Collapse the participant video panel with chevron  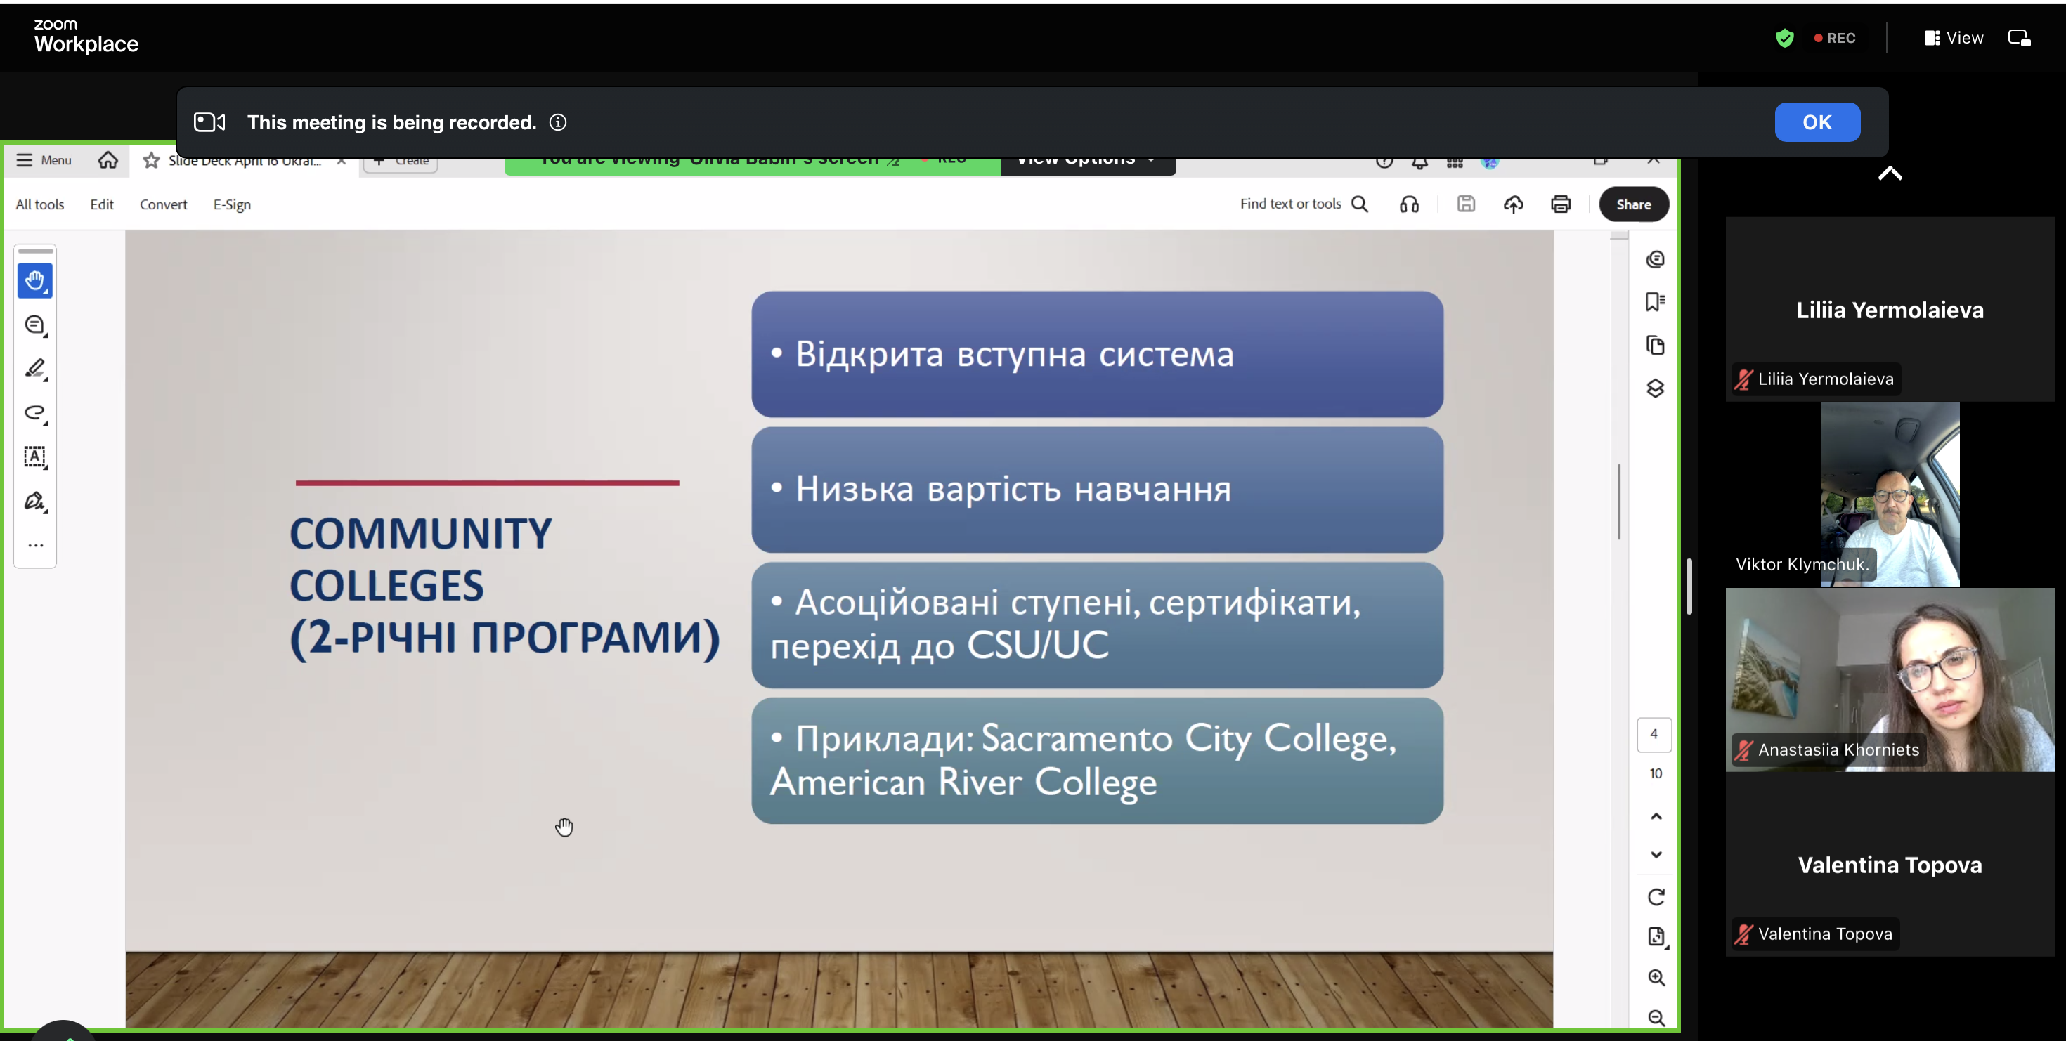tap(1890, 173)
